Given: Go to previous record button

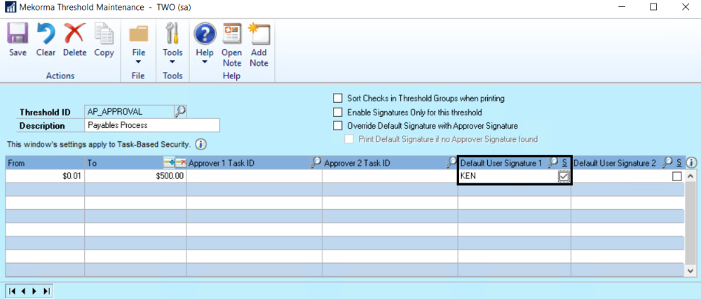Looking at the screenshot, I should coord(23,291).
